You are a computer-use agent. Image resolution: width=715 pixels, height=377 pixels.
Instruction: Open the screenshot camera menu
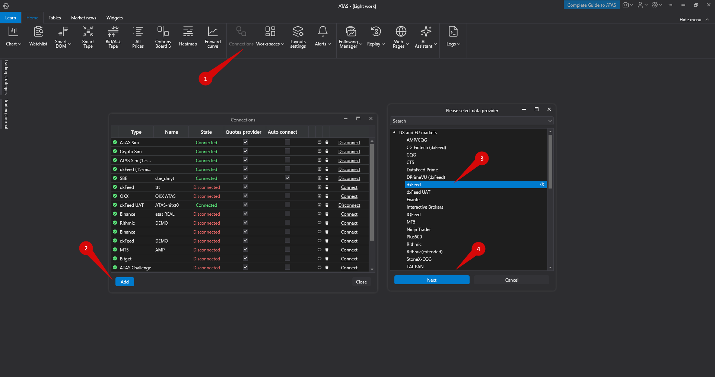pos(627,5)
